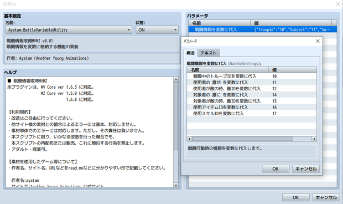Close the プラグイン window

pos(338,4)
